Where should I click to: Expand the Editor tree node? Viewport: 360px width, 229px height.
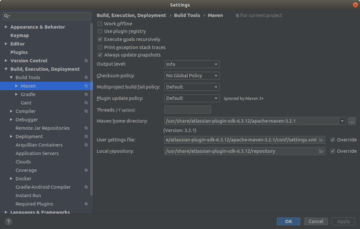click(6, 43)
